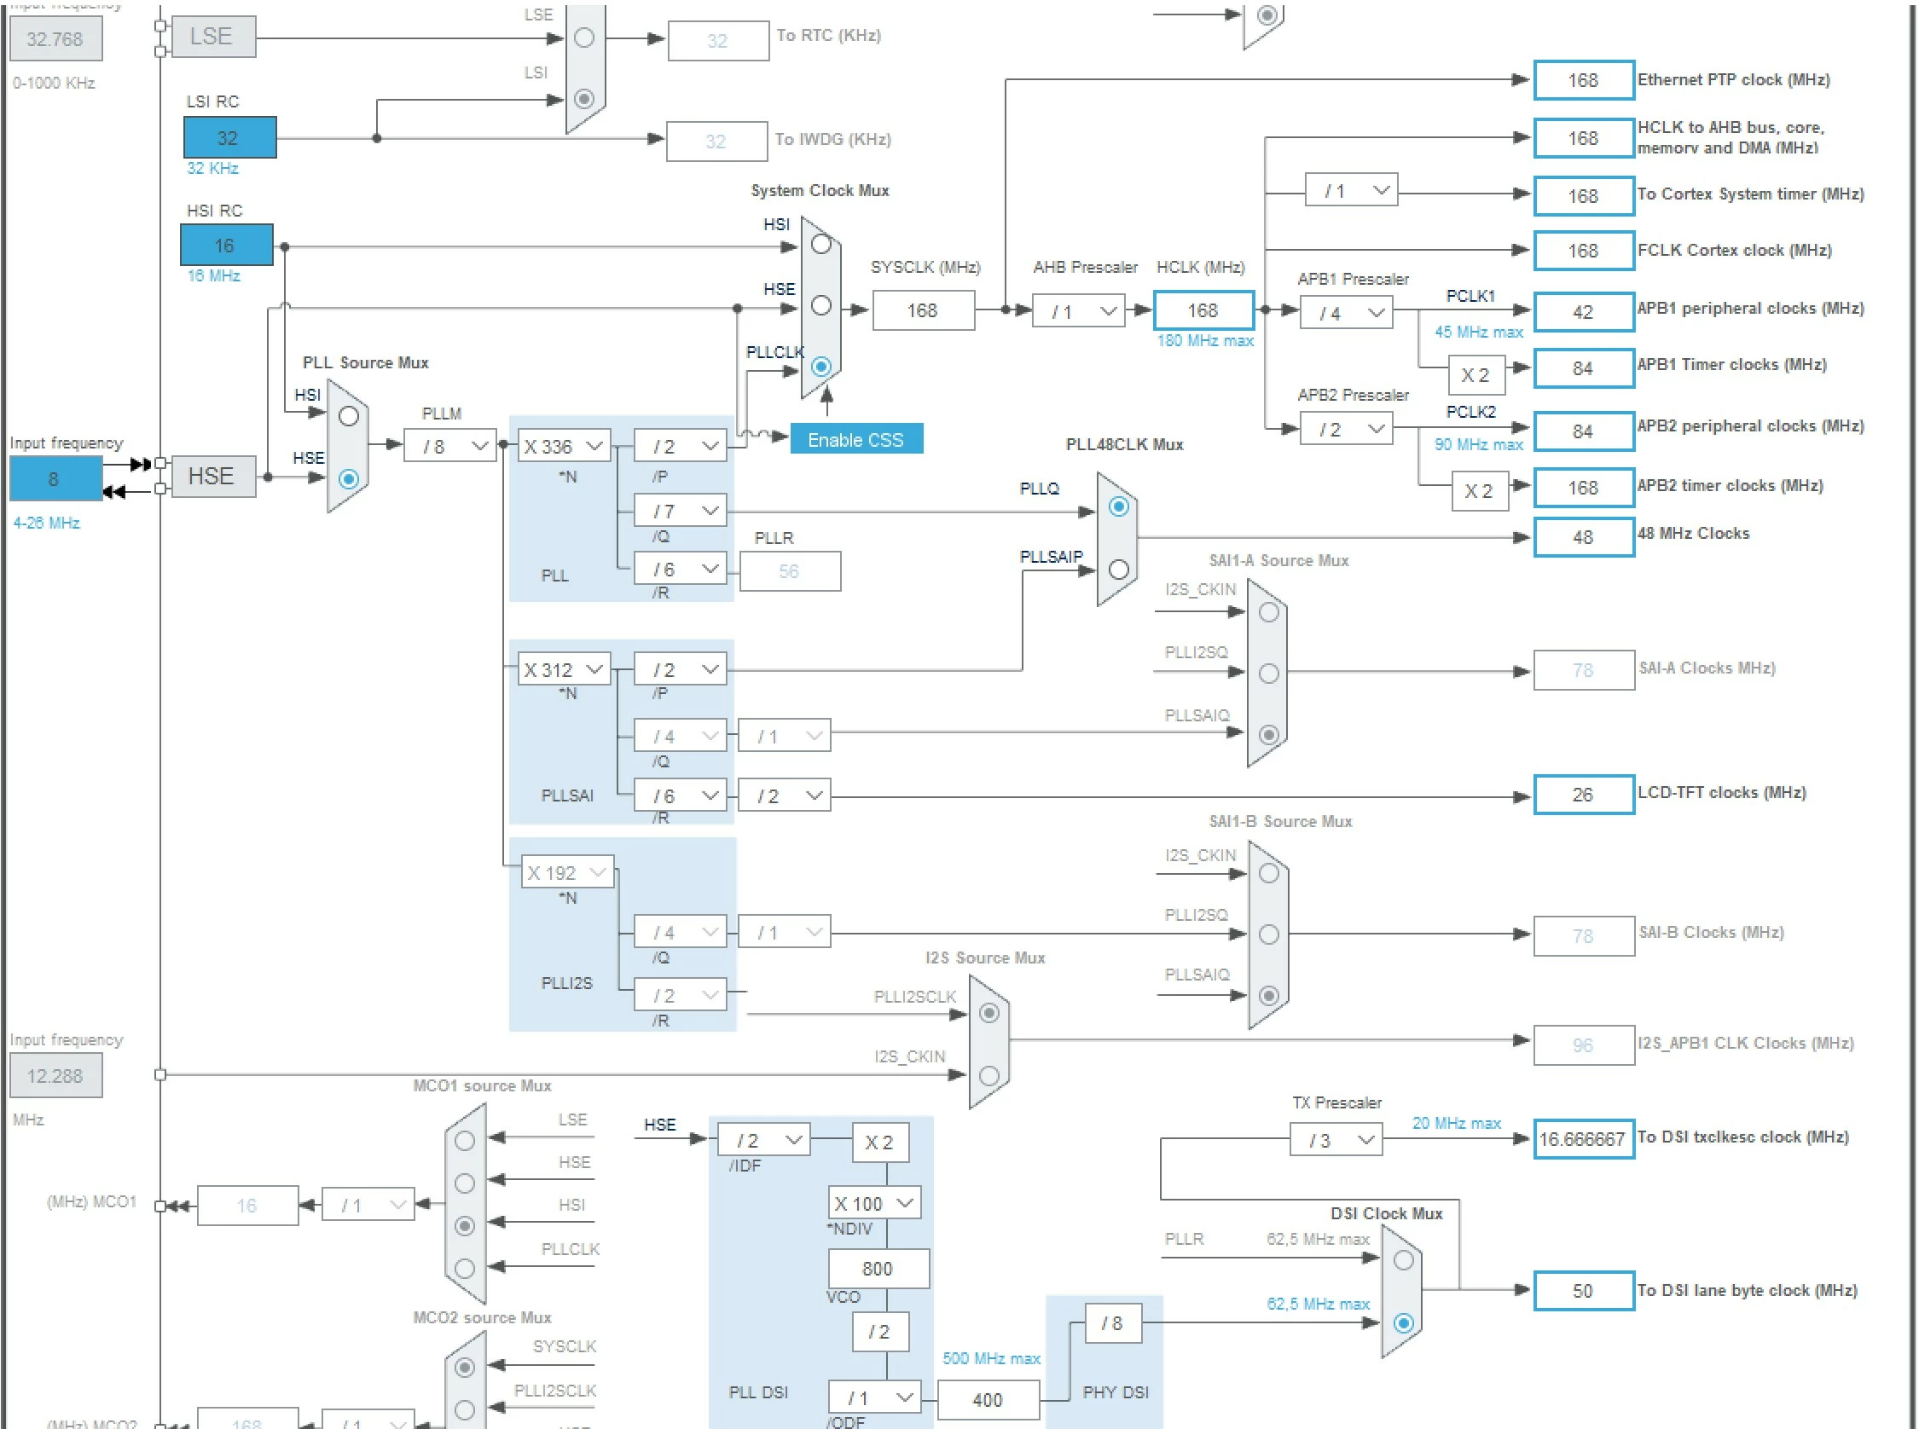Select HSE radio in PLL Source Mux

[349, 478]
